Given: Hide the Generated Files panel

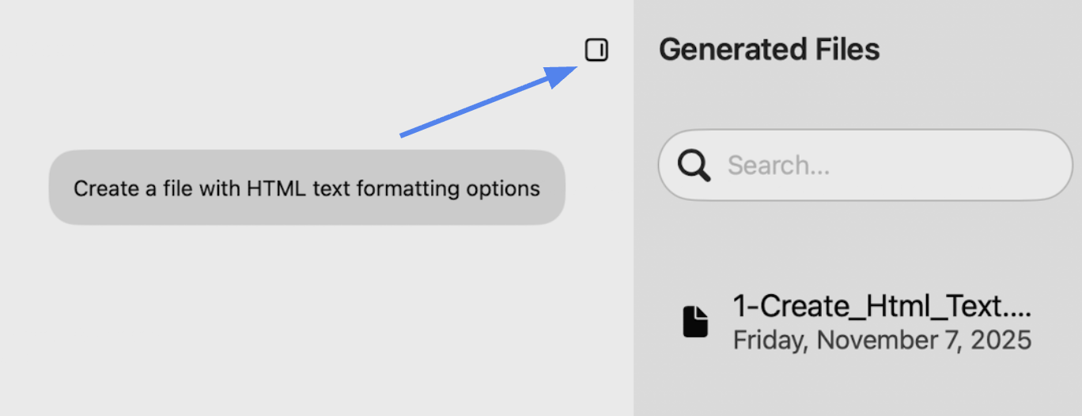Looking at the screenshot, I should tap(596, 51).
